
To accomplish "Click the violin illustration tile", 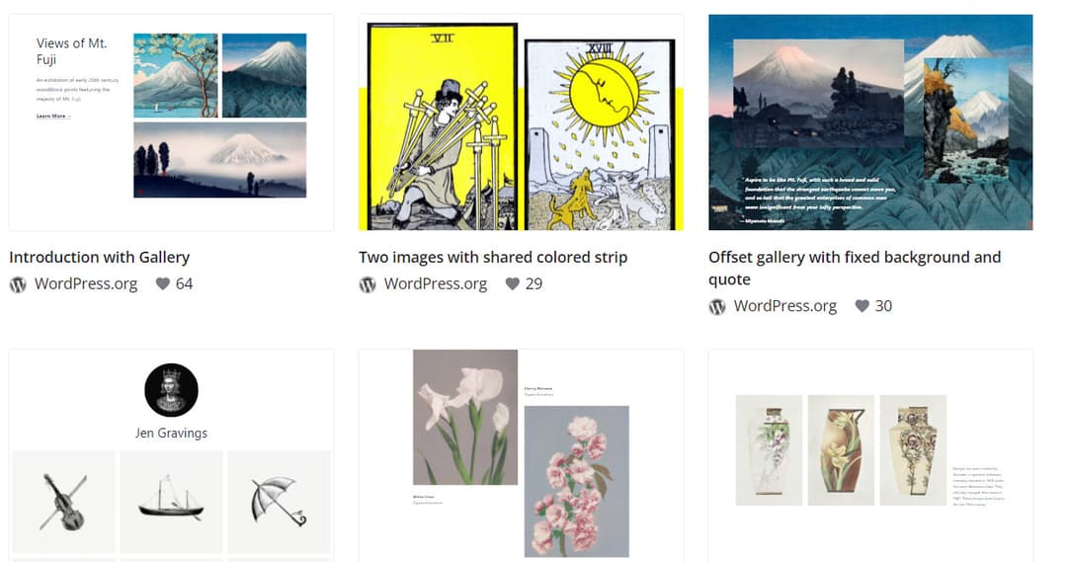I will click(63, 502).
